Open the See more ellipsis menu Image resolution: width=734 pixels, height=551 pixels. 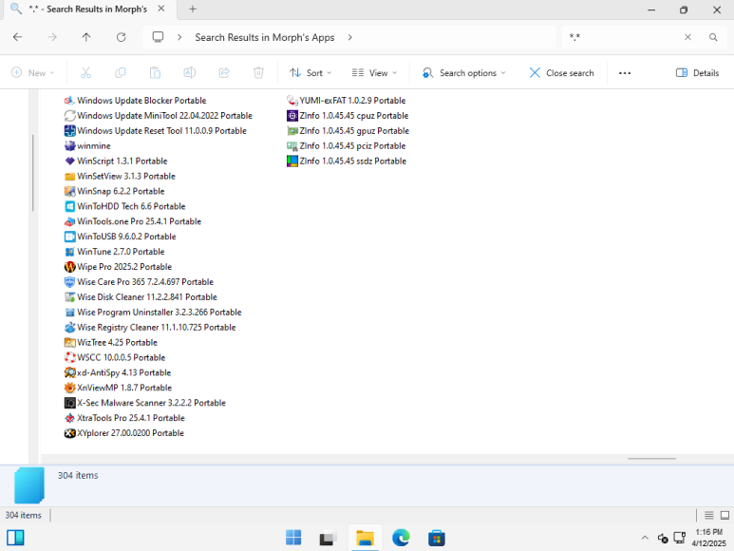tap(625, 73)
